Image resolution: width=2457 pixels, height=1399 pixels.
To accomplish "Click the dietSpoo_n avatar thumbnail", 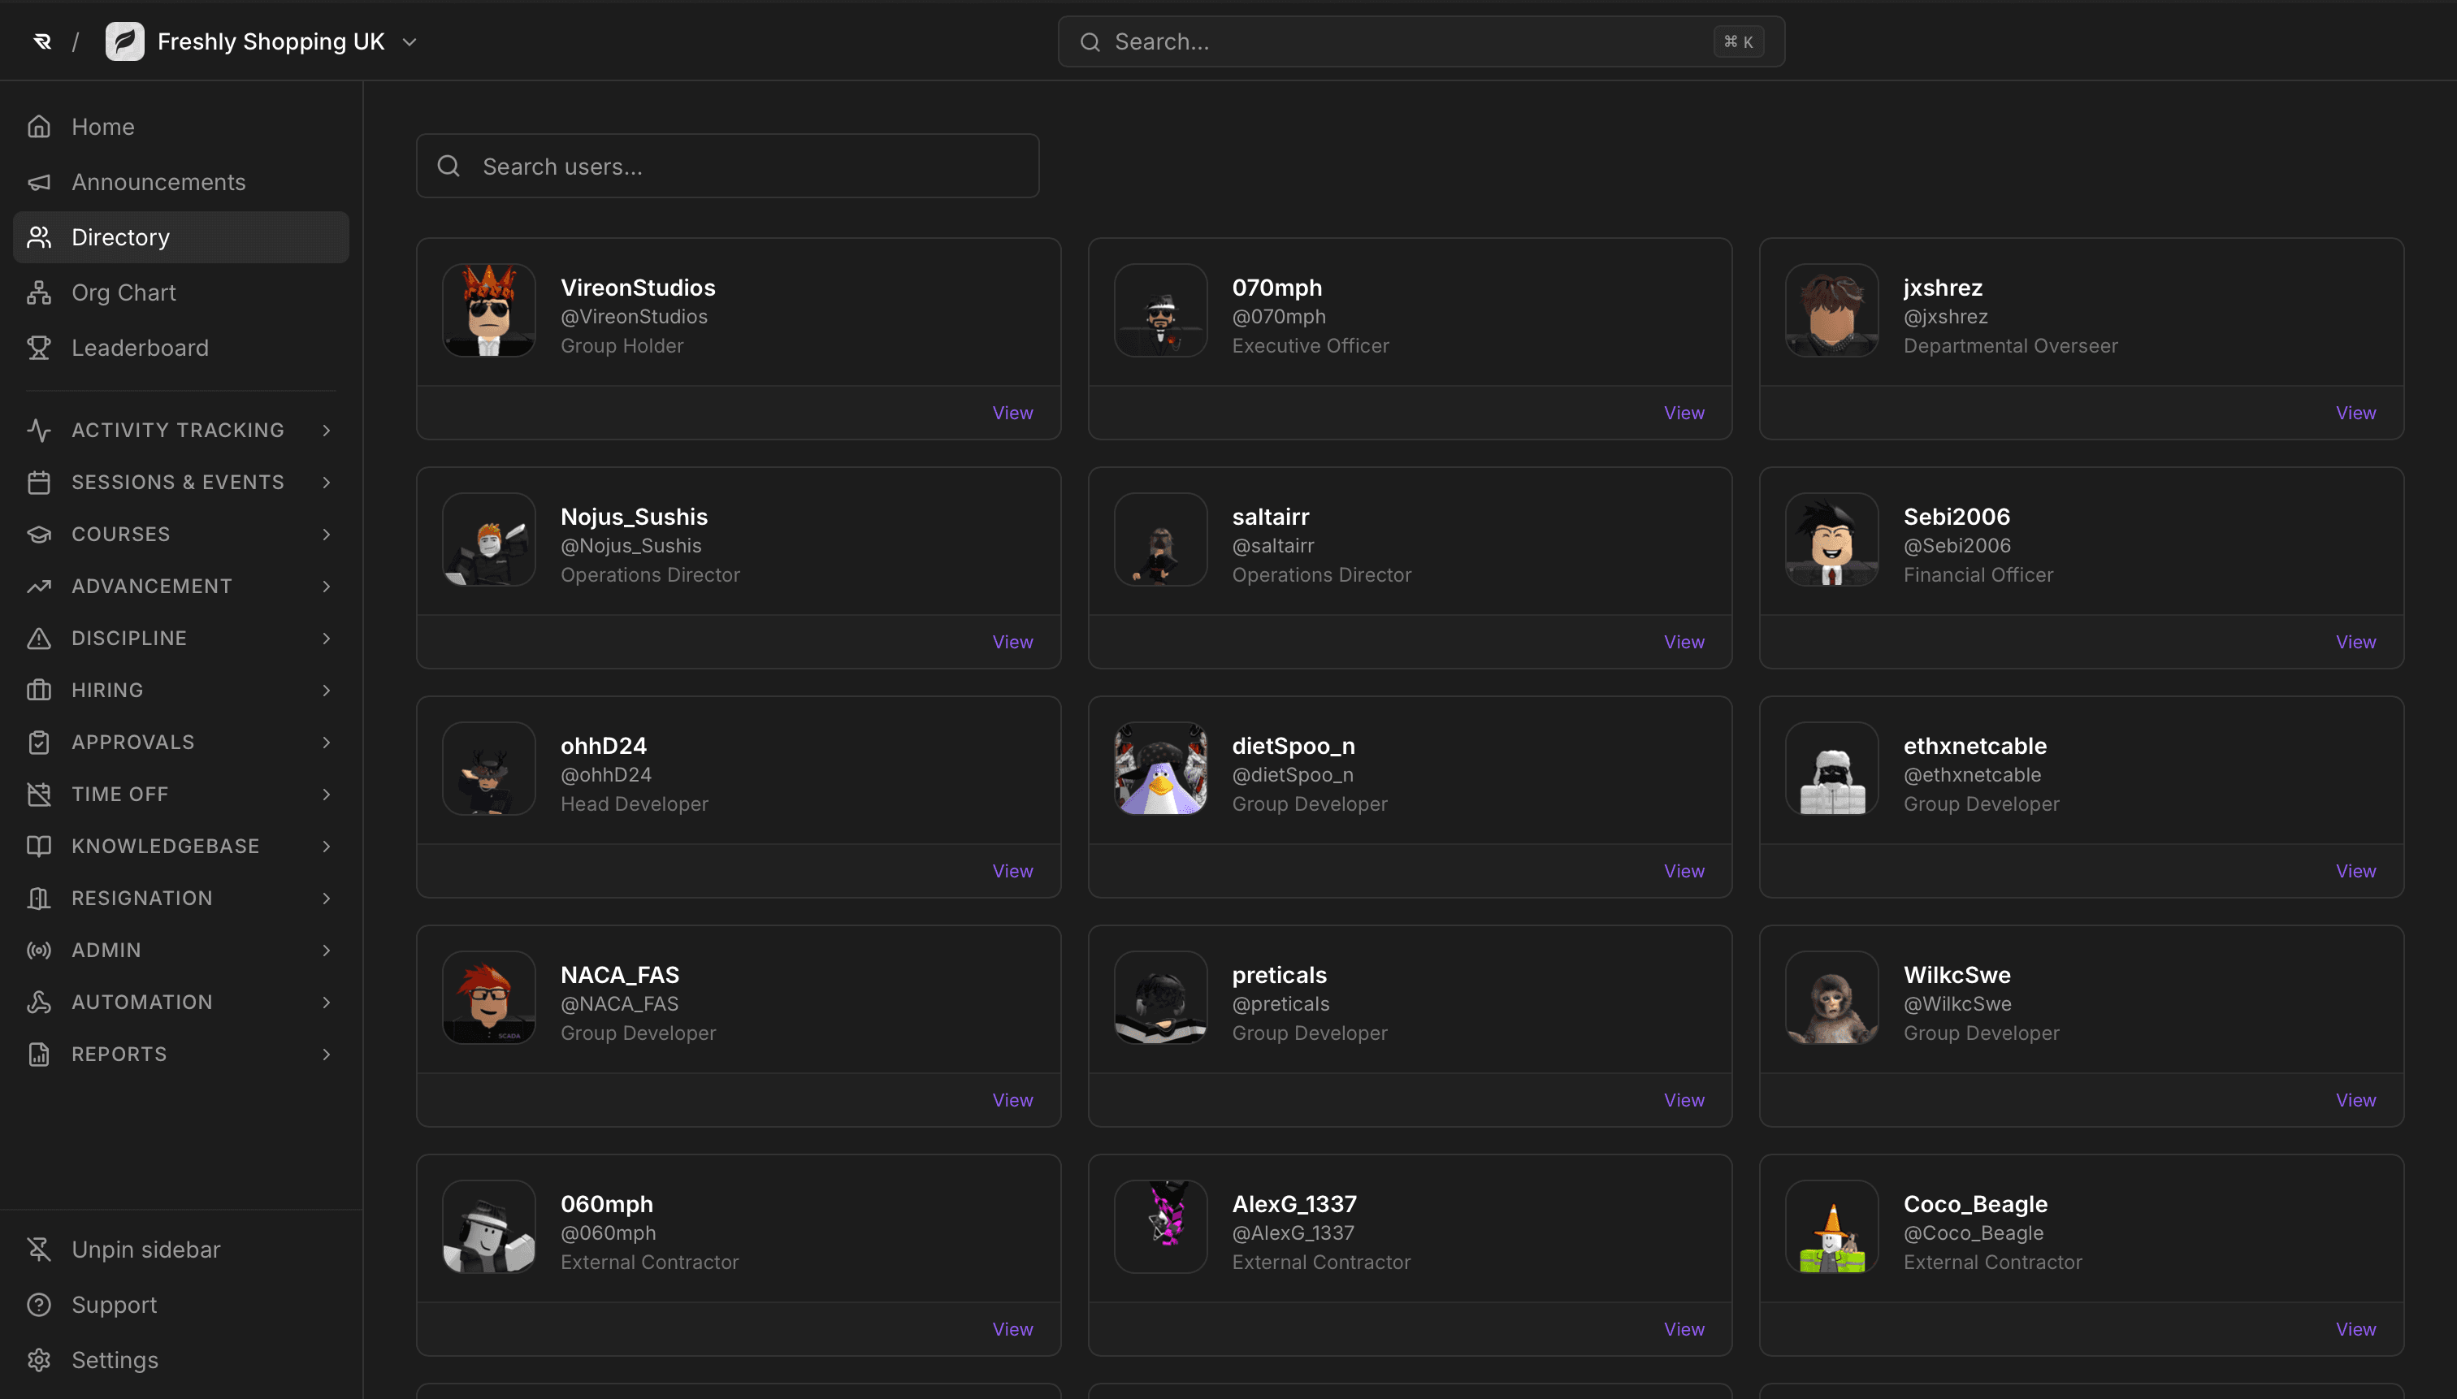I will click(x=1161, y=769).
